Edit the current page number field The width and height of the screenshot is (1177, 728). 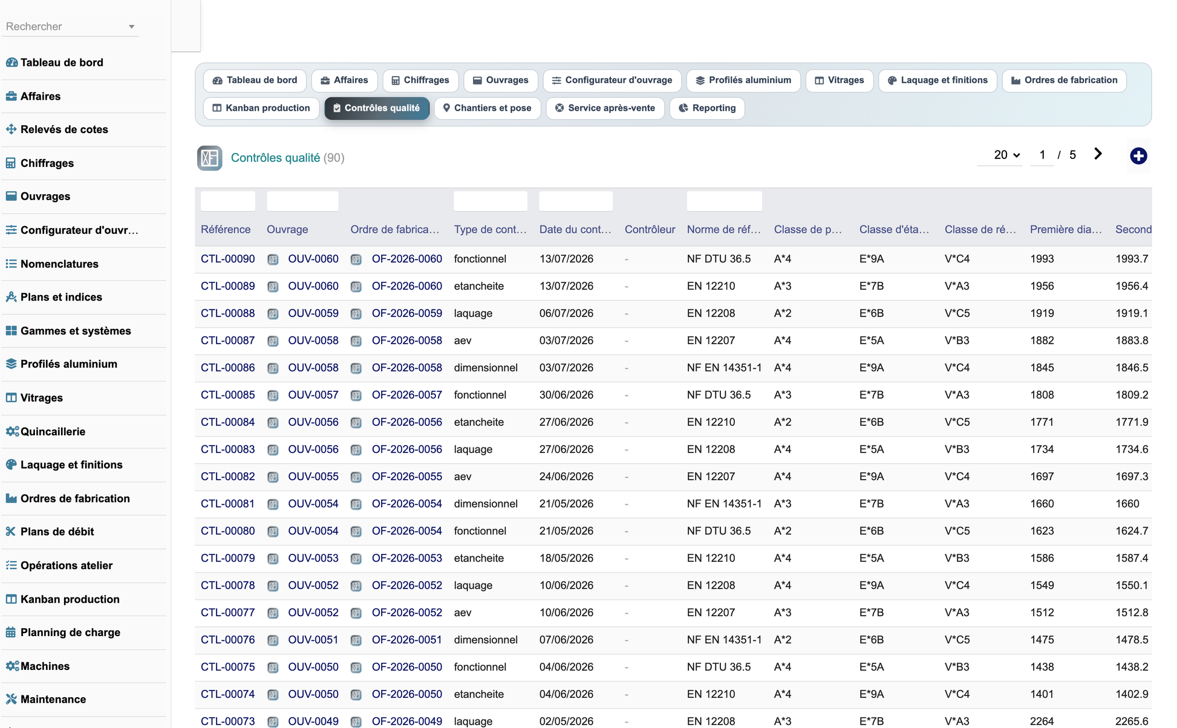coord(1042,155)
